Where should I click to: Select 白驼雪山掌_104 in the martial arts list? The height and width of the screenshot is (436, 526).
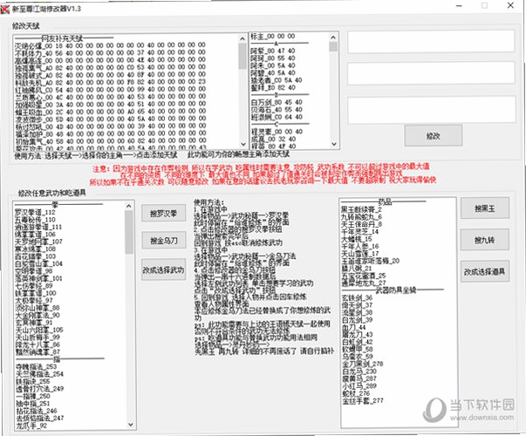coord(38,263)
